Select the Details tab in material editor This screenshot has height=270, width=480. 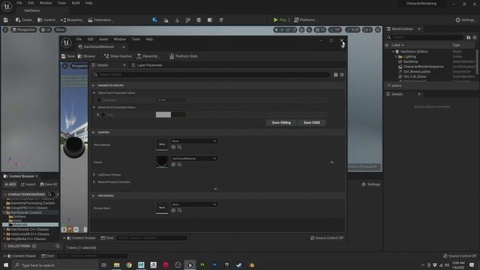(x=102, y=65)
